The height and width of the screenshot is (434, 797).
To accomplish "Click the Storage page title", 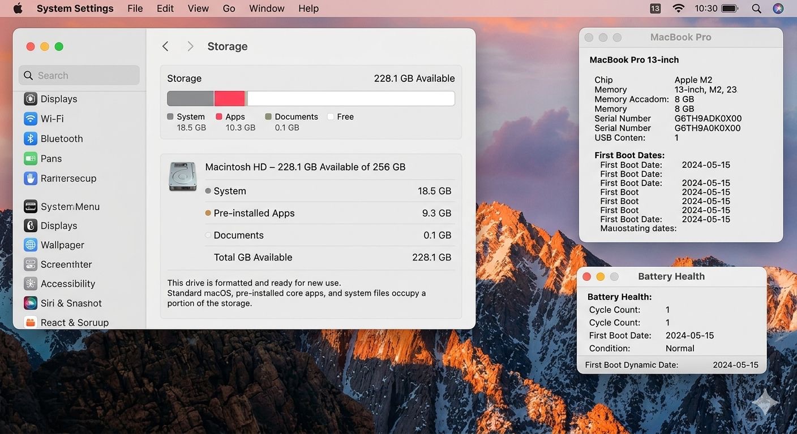I will point(228,46).
